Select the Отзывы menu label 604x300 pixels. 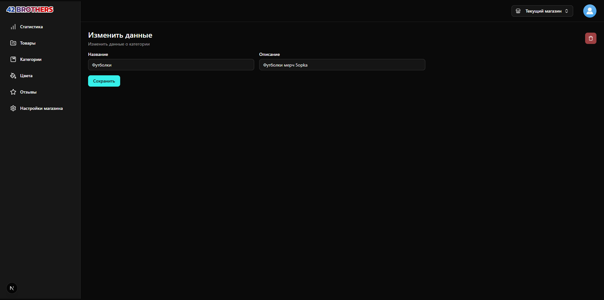click(28, 92)
